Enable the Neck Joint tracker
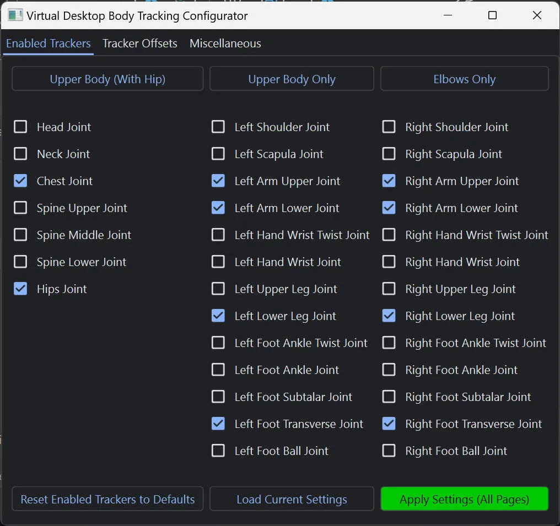Screen dimensions: 560x526 pyautogui.click(x=20, y=154)
